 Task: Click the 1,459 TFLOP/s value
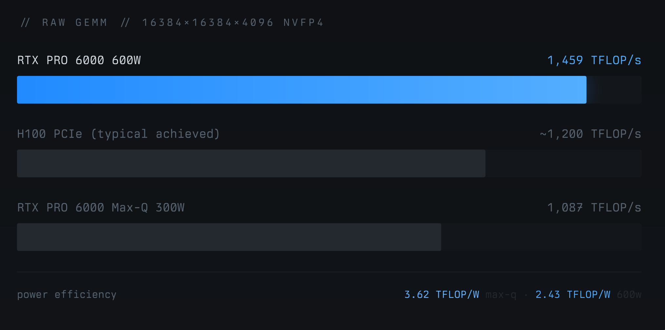pyautogui.click(x=594, y=60)
